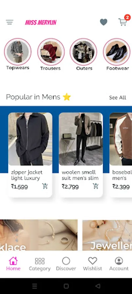Viewport: 132px width, 294px height.
Task: Select the Trousers category circle
Action: [51, 52]
